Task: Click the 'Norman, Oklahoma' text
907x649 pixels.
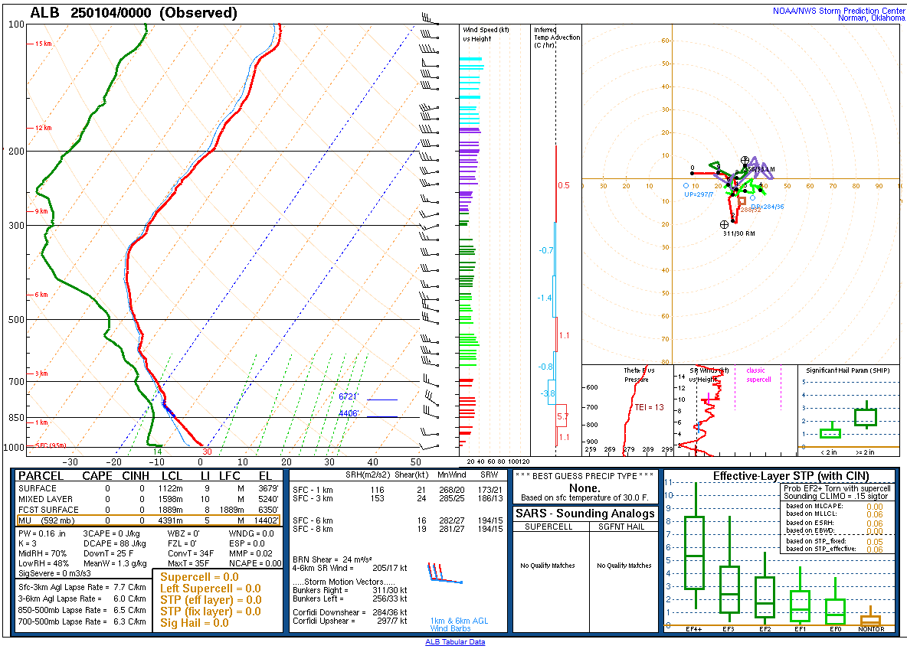Action: pos(871,18)
